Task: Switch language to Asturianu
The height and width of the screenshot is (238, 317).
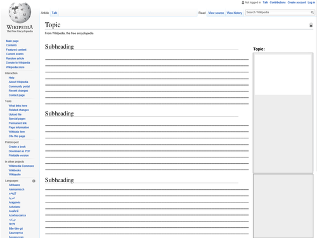Action: coord(15,207)
